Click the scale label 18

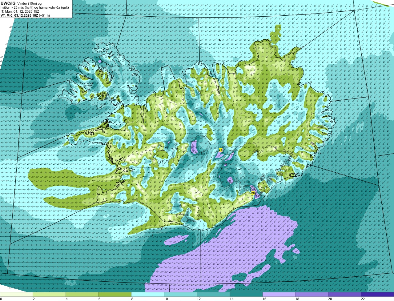(x=297, y=299)
